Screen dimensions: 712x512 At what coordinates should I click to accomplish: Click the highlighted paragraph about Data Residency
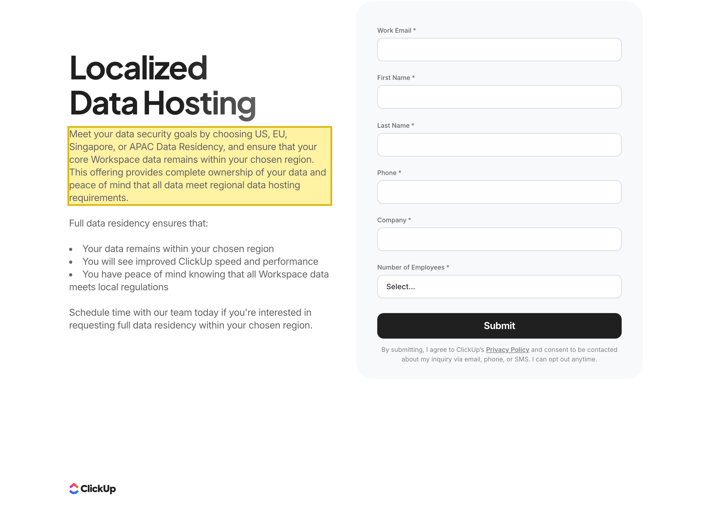coord(200,166)
